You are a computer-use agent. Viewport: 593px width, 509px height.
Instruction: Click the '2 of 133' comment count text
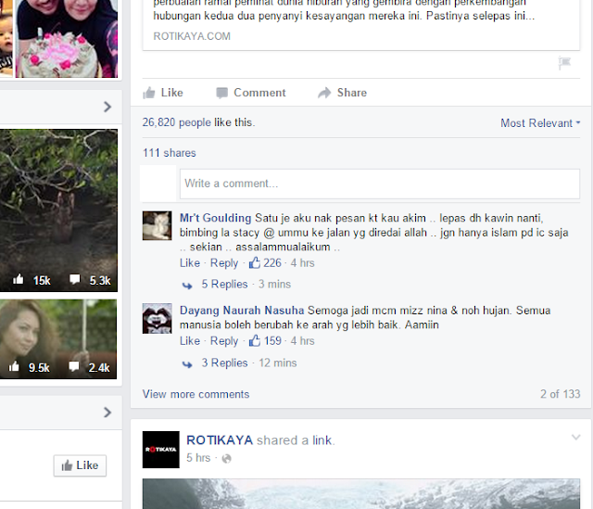pos(560,394)
